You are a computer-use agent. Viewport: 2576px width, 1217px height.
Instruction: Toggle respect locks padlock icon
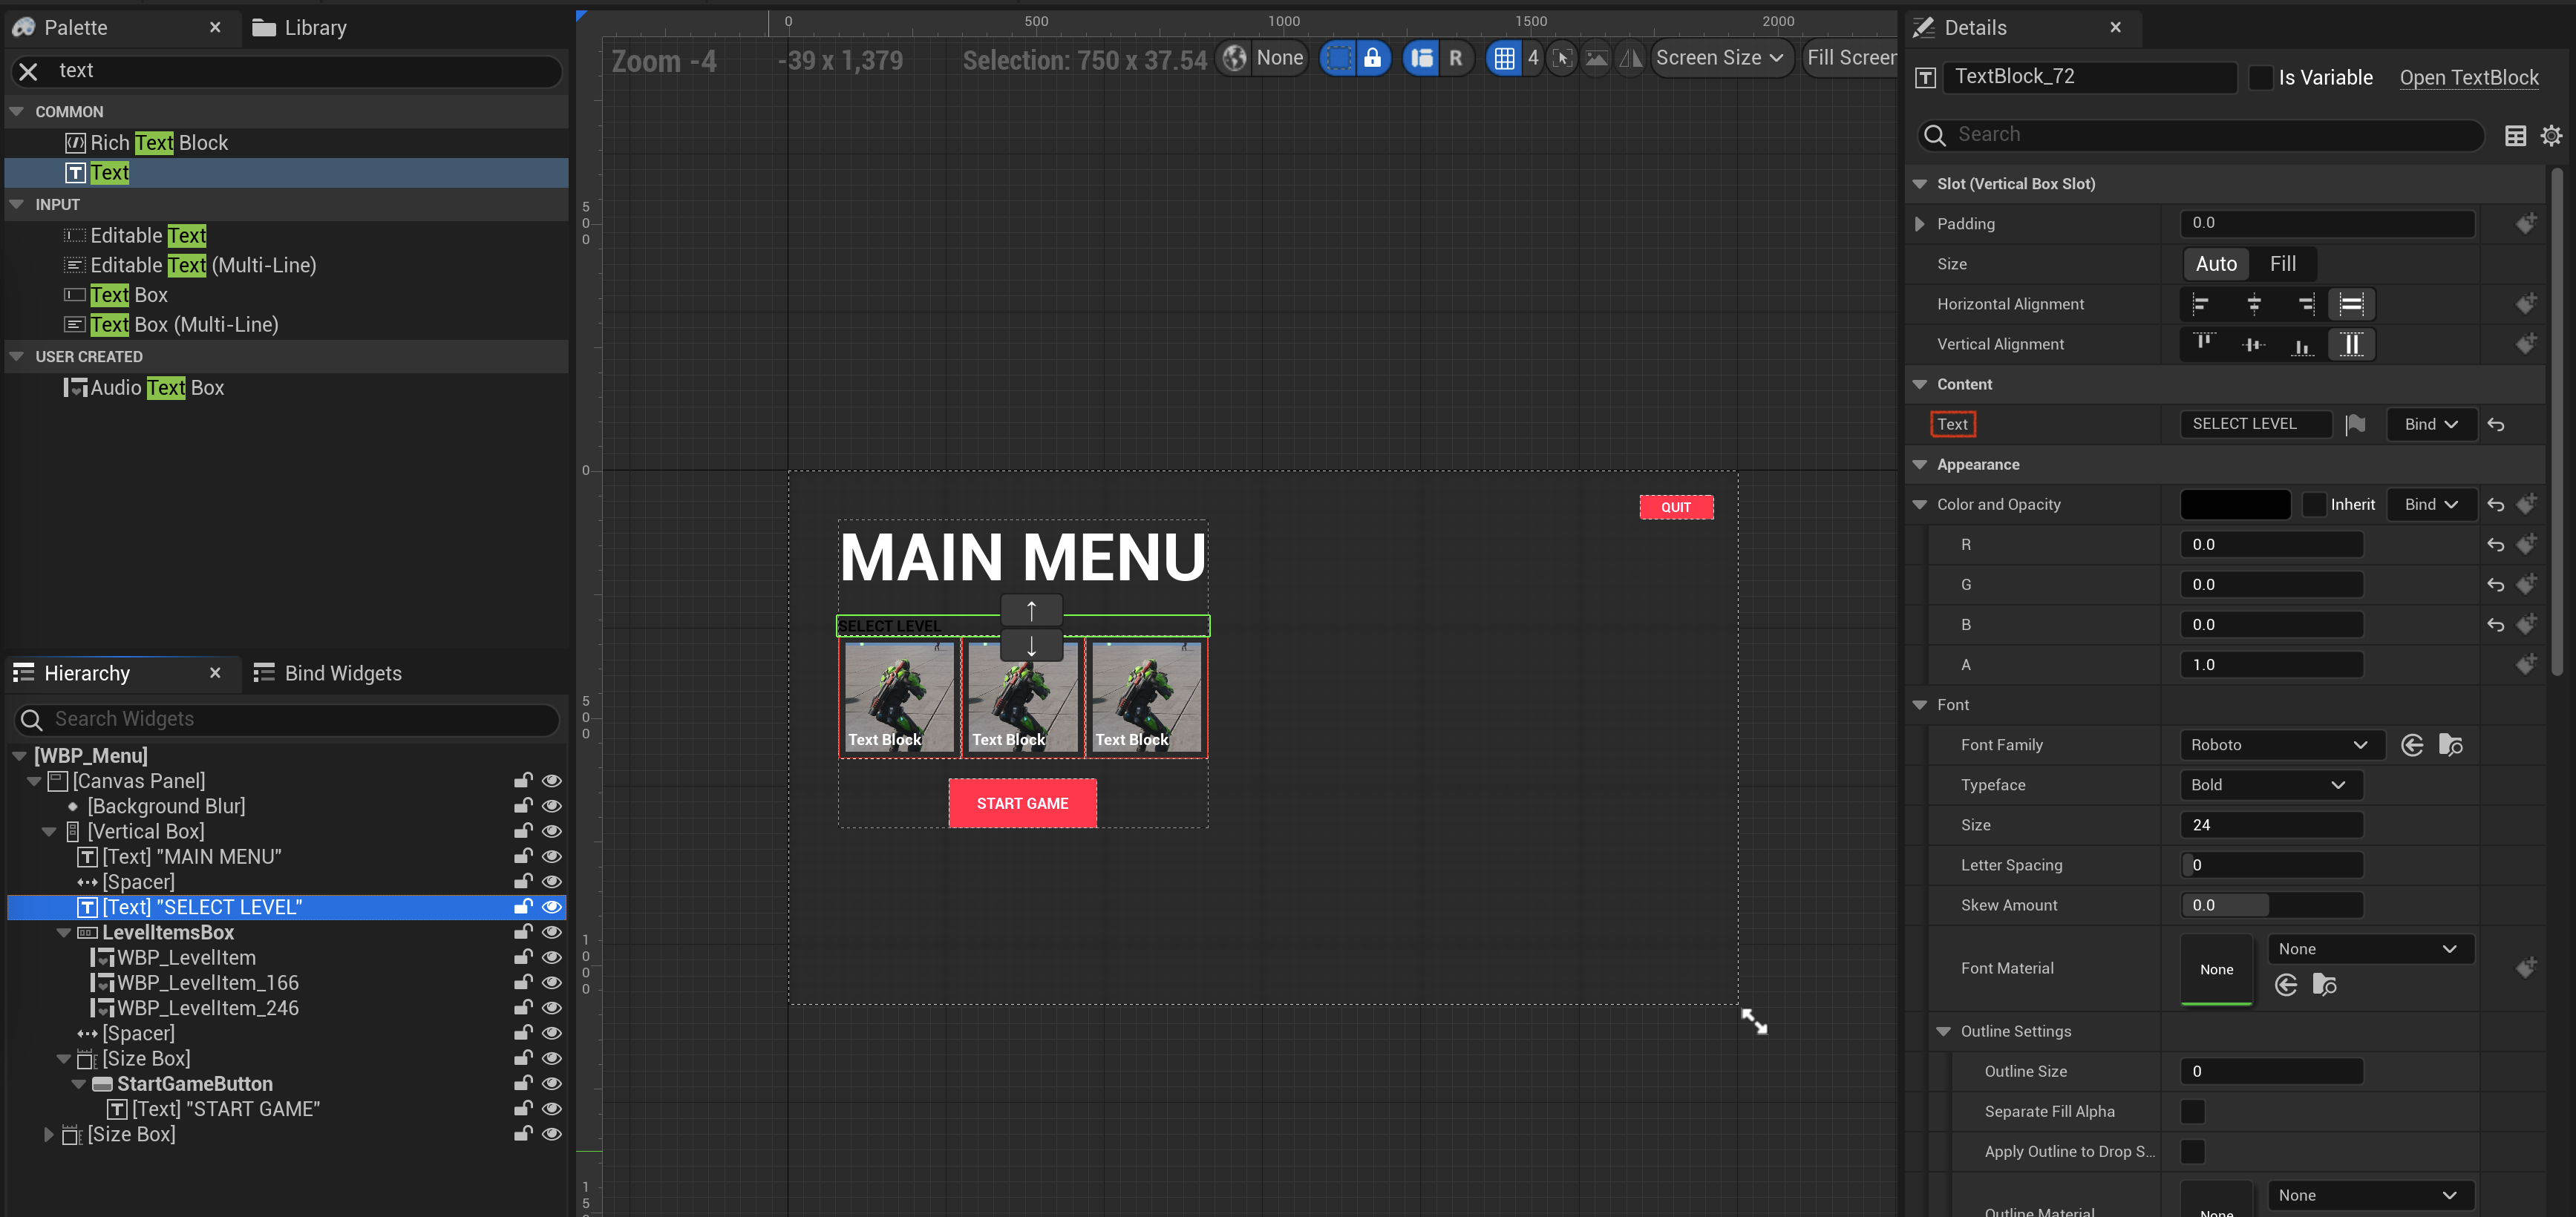coord(1372,58)
